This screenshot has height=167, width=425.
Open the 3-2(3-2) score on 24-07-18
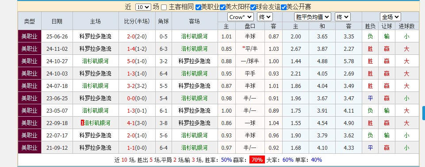(x=137, y=86)
